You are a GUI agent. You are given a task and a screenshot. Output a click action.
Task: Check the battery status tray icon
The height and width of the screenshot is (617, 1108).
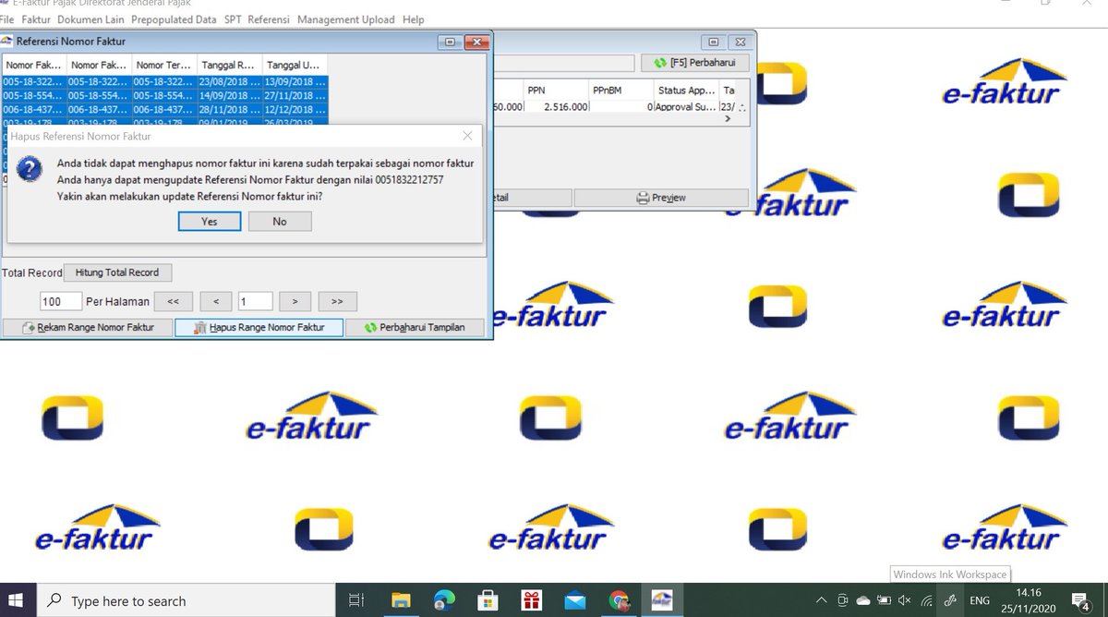(x=885, y=600)
